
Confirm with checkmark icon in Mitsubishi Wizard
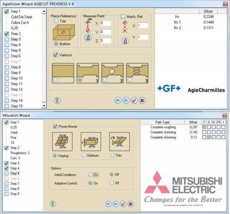tap(123, 204)
